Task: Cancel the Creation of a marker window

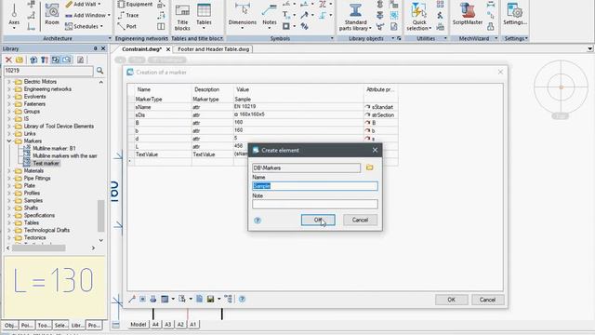Action: tap(487, 300)
